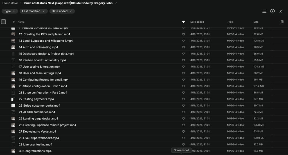Click the Date added column header
288x155 pixels.
click(x=197, y=22)
